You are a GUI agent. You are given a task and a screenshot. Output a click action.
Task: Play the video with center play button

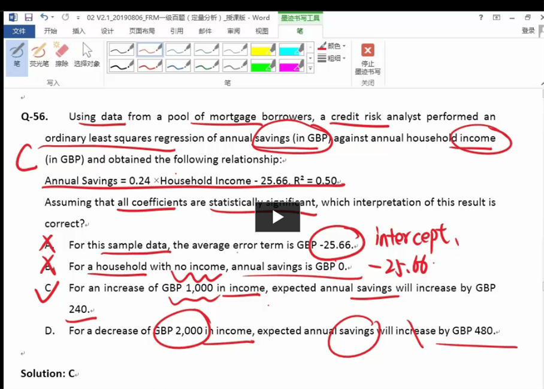point(277,217)
